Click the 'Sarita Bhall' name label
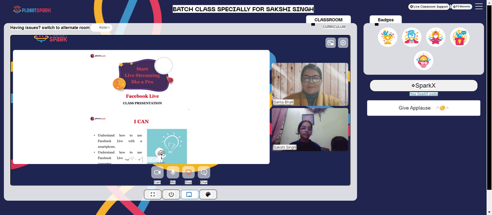 [283, 102]
